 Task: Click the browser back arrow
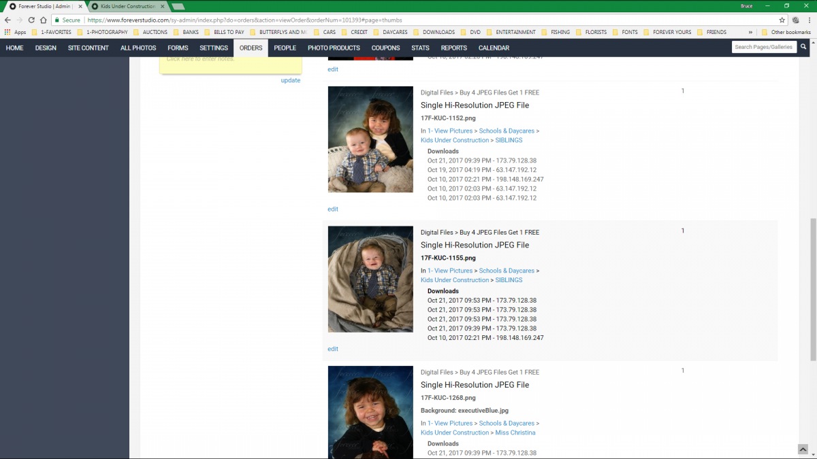7,20
